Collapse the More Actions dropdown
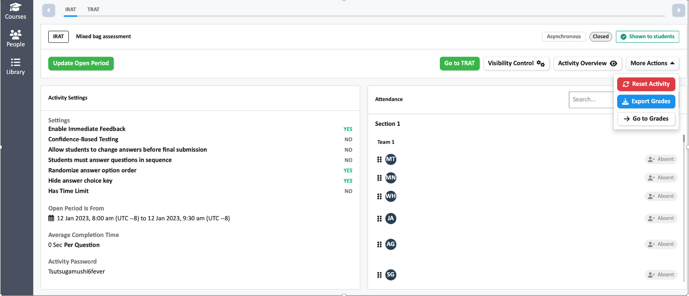 [x=652, y=63]
